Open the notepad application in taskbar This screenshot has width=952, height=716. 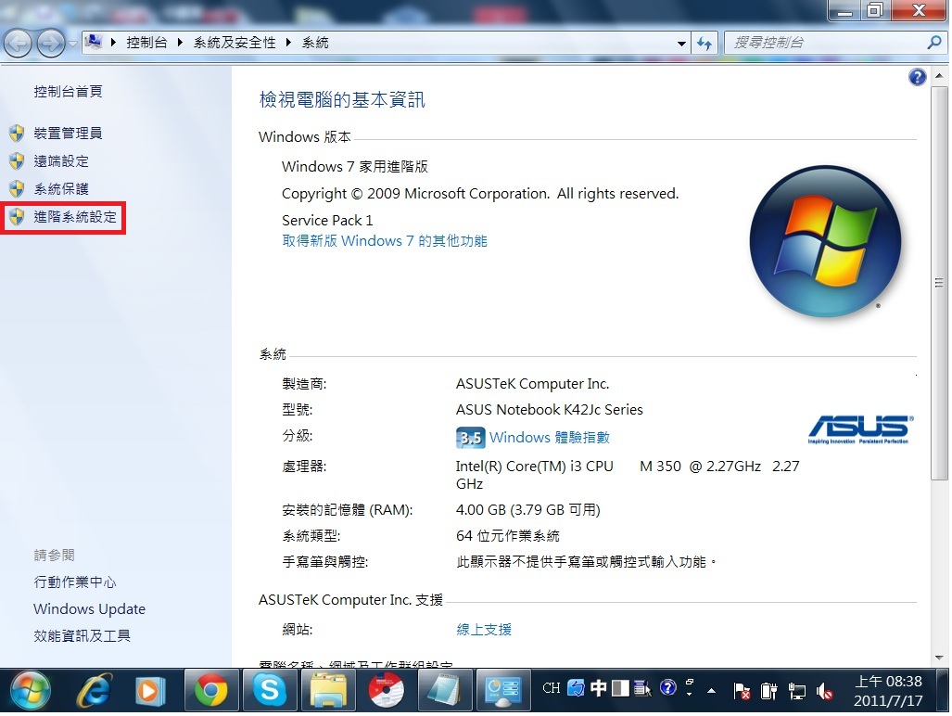444,690
